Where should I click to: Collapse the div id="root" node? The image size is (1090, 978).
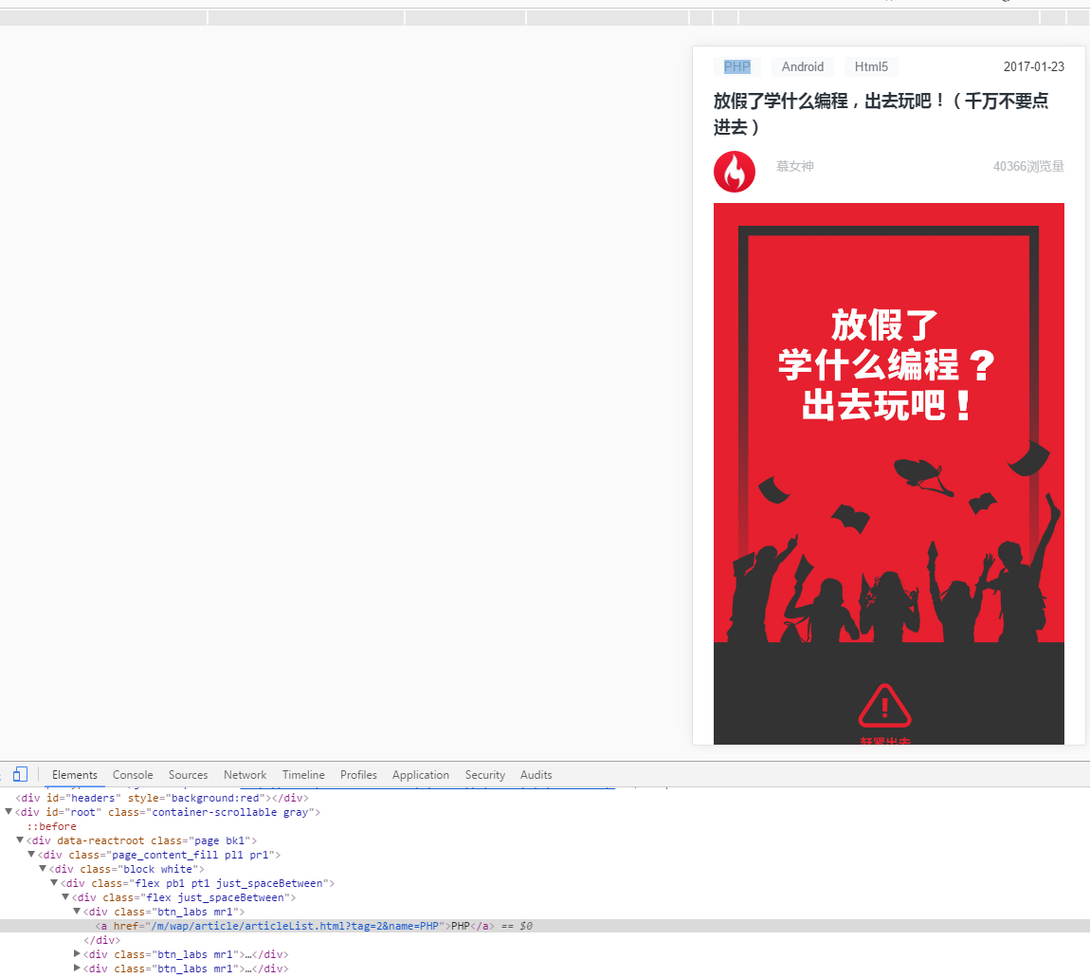9,812
